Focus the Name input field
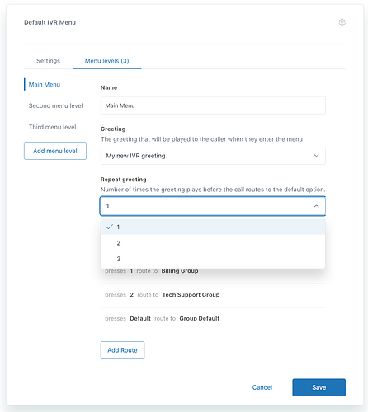This screenshot has height=412, width=368. click(x=213, y=105)
